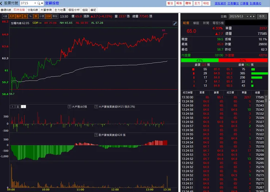Toggle the 零股 odd-lot button

55,16
